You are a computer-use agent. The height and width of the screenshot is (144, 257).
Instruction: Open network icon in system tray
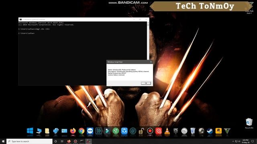pos(237,141)
